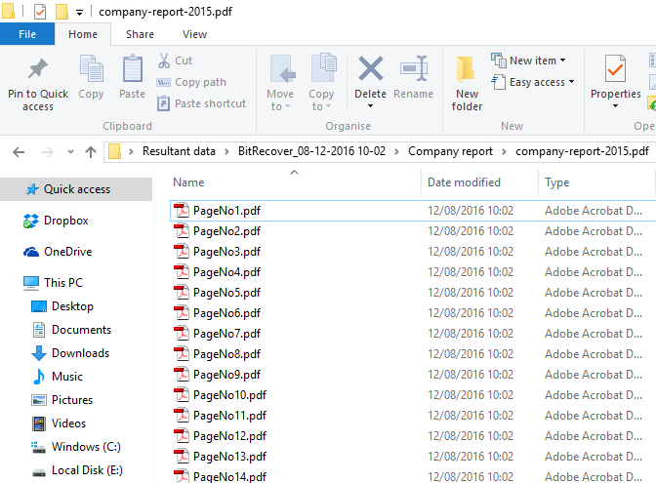Click the Cut scissors icon
Viewport: 656px width, 483px height.
click(x=165, y=60)
